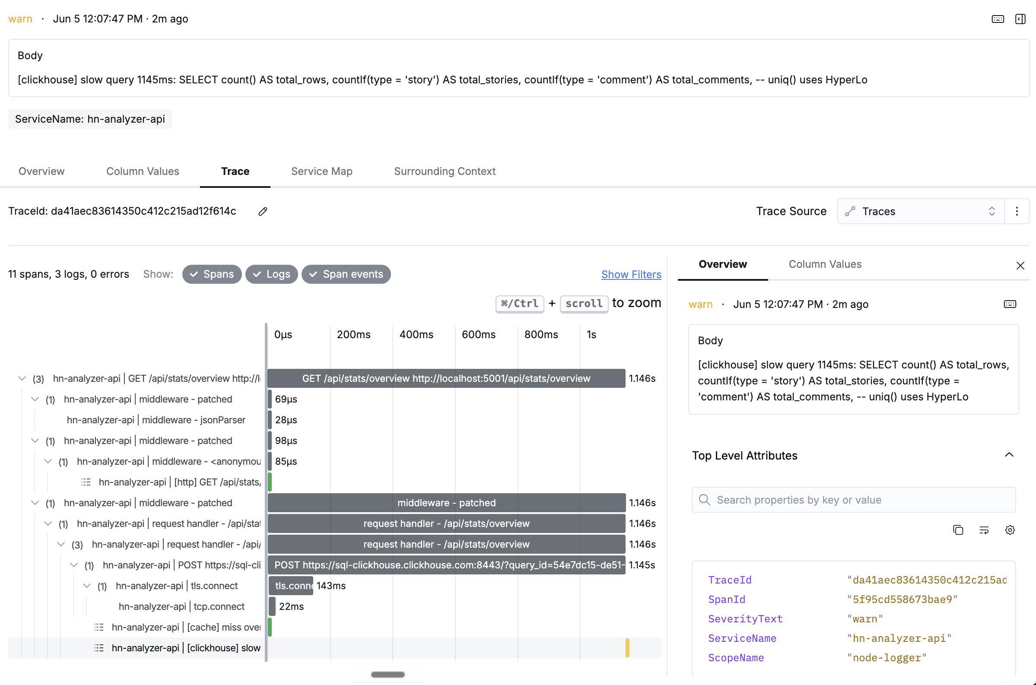Click the TraceId attribute key
This screenshot has width=1036, height=685.
tap(730, 580)
